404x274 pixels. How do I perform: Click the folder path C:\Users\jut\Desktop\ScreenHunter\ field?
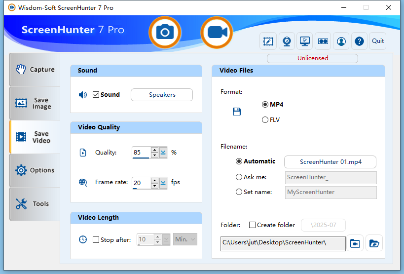coord(283,243)
